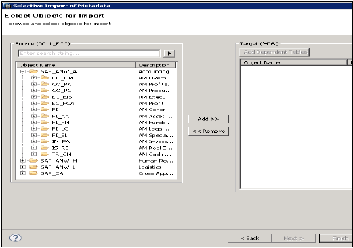Collapse the SAP_ANW_A tree node

click(22, 72)
